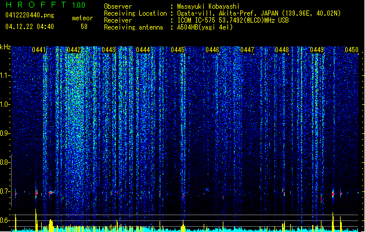Click the kHz axis unit label
The image size is (365, 232).
5,47
